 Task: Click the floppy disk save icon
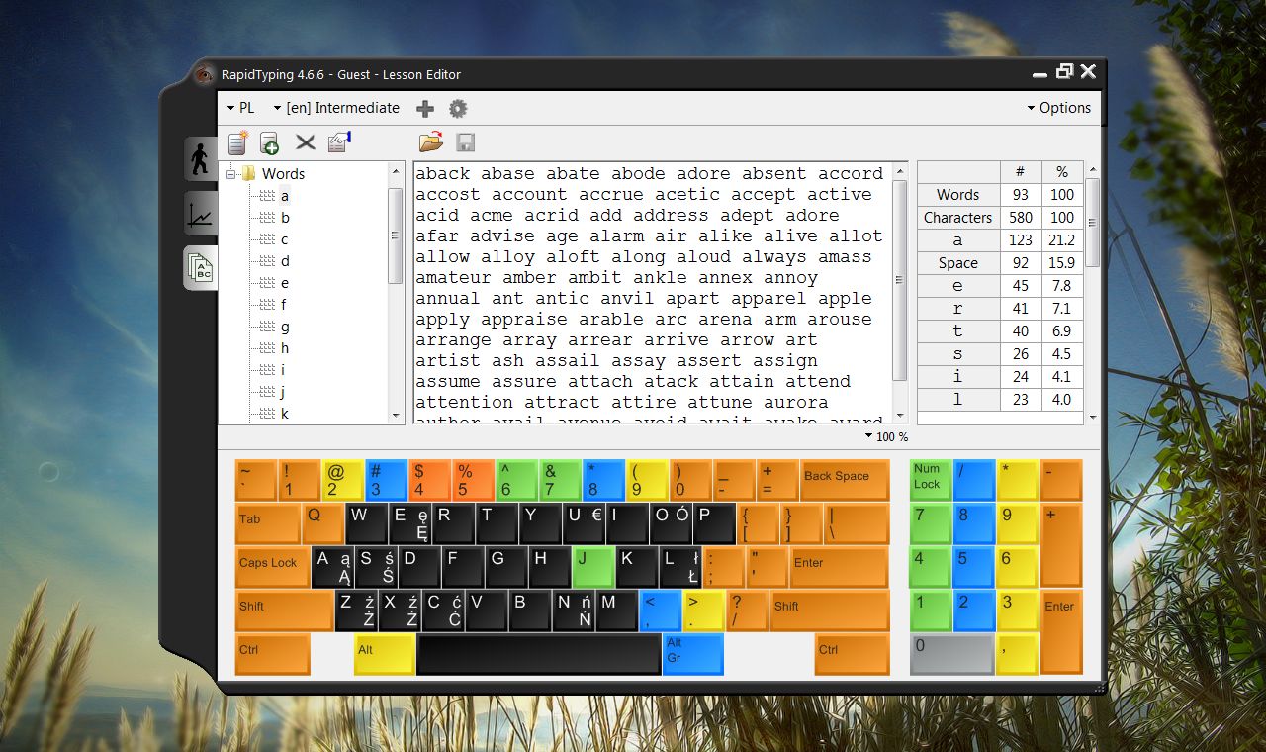[x=465, y=142]
